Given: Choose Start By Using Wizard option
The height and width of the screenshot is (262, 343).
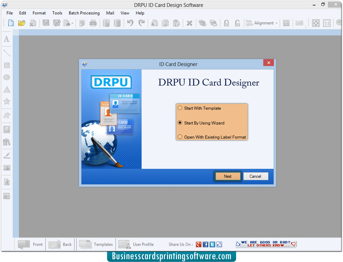Looking at the screenshot, I should 201,123.
